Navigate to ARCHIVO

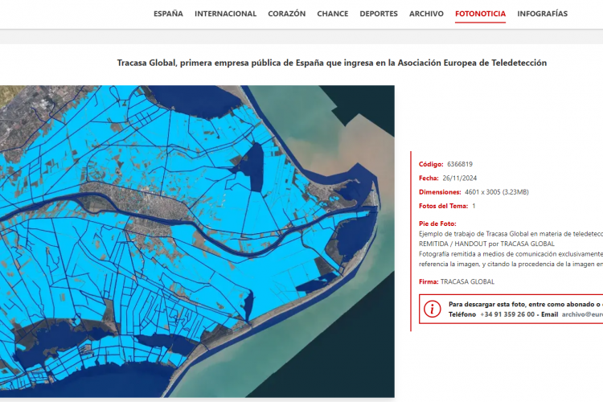(x=426, y=14)
